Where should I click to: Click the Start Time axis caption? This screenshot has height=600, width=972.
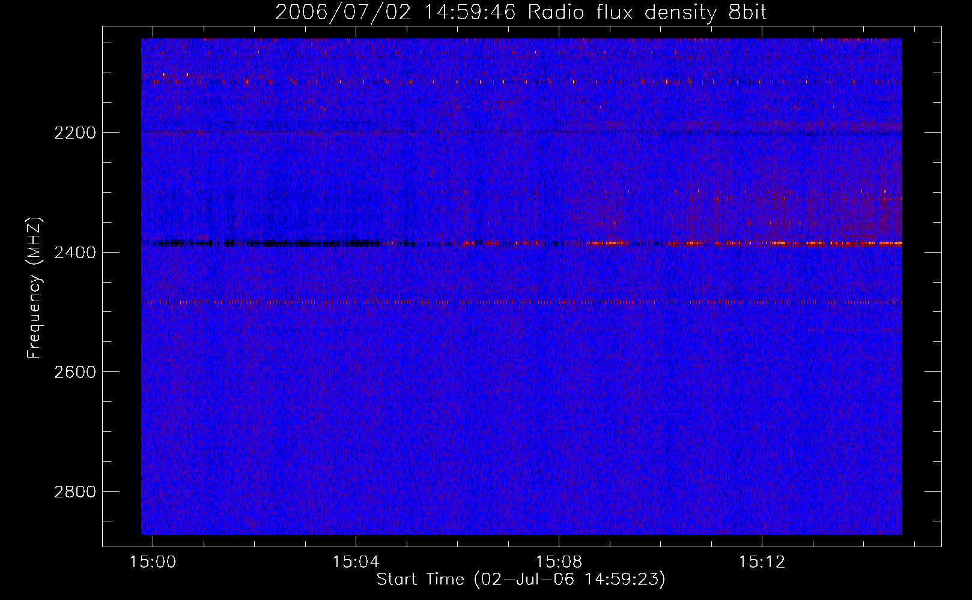(x=521, y=580)
